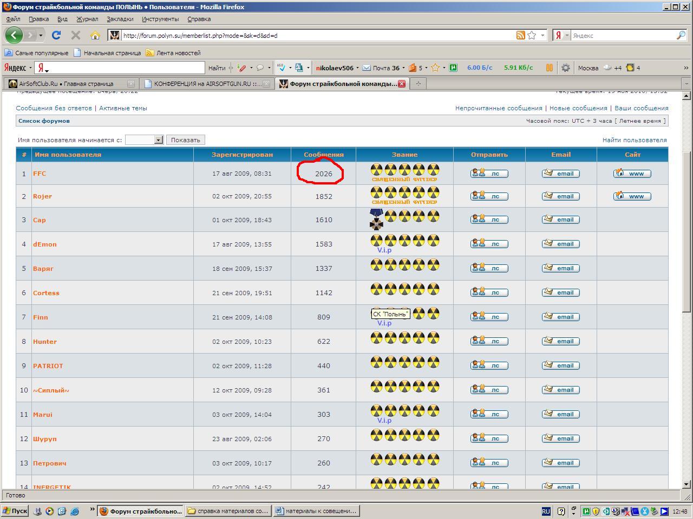The height and width of the screenshot is (519, 693).
Task: Sort the list by Сообщения column header
Action: coord(323,155)
